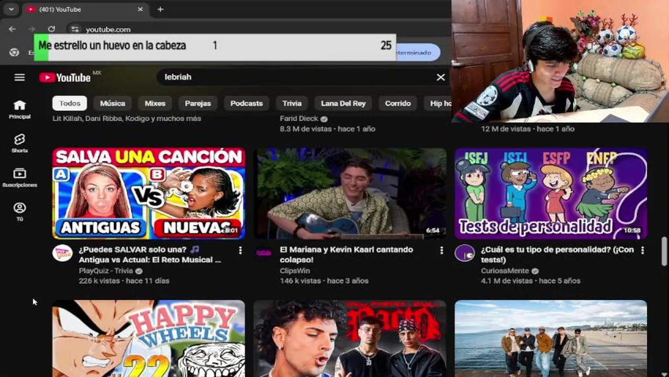Select the Trivia filter chip
The width and height of the screenshot is (669, 377).
pos(292,104)
